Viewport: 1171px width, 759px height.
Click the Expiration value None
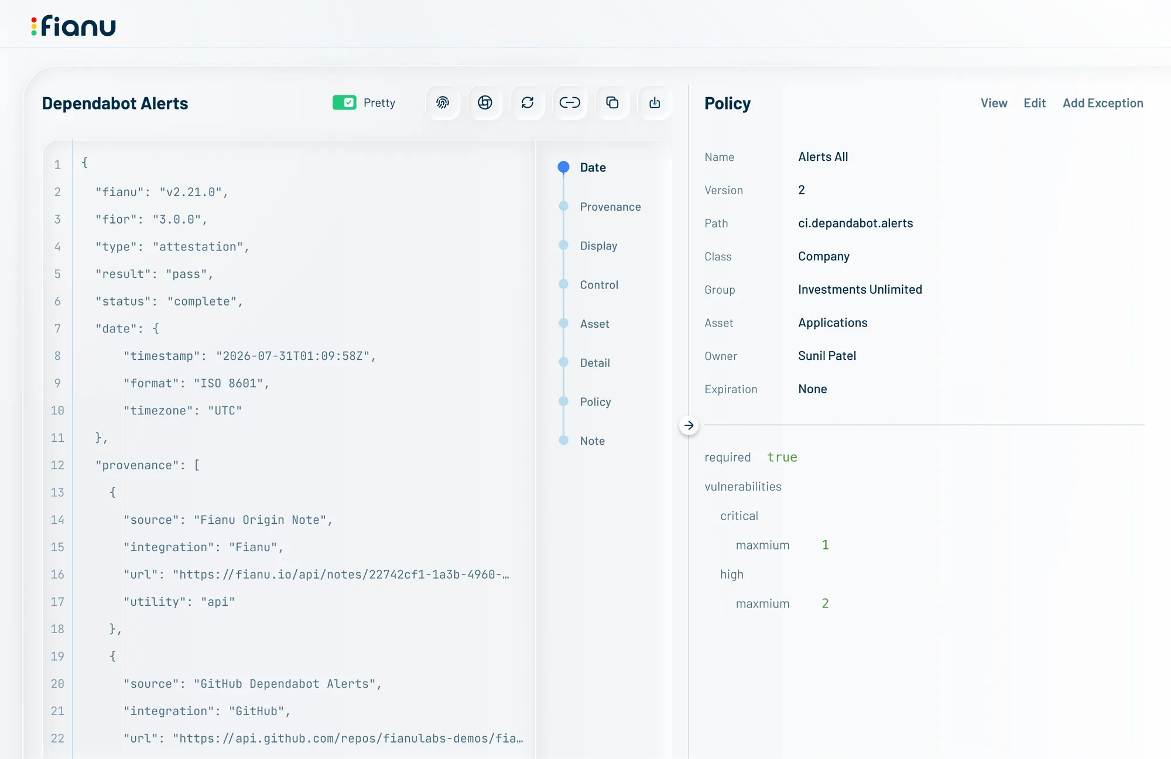(812, 389)
